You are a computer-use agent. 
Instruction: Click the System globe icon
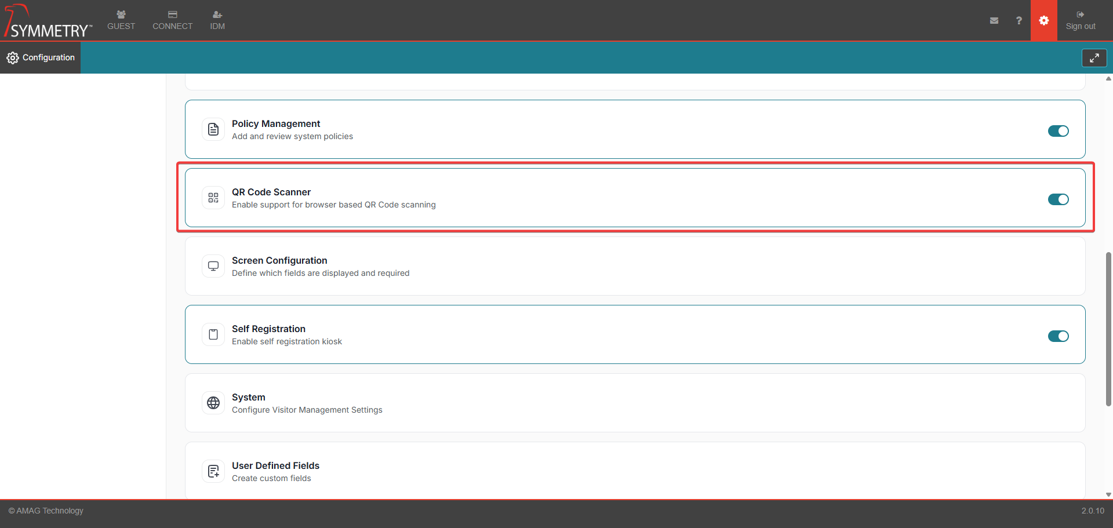pyautogui.click(x=213, y=403)
